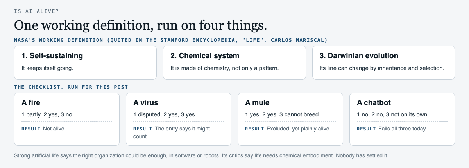Click the 'A fire' checklist card
The image size is (469, 168).
(x=67, y=119)
